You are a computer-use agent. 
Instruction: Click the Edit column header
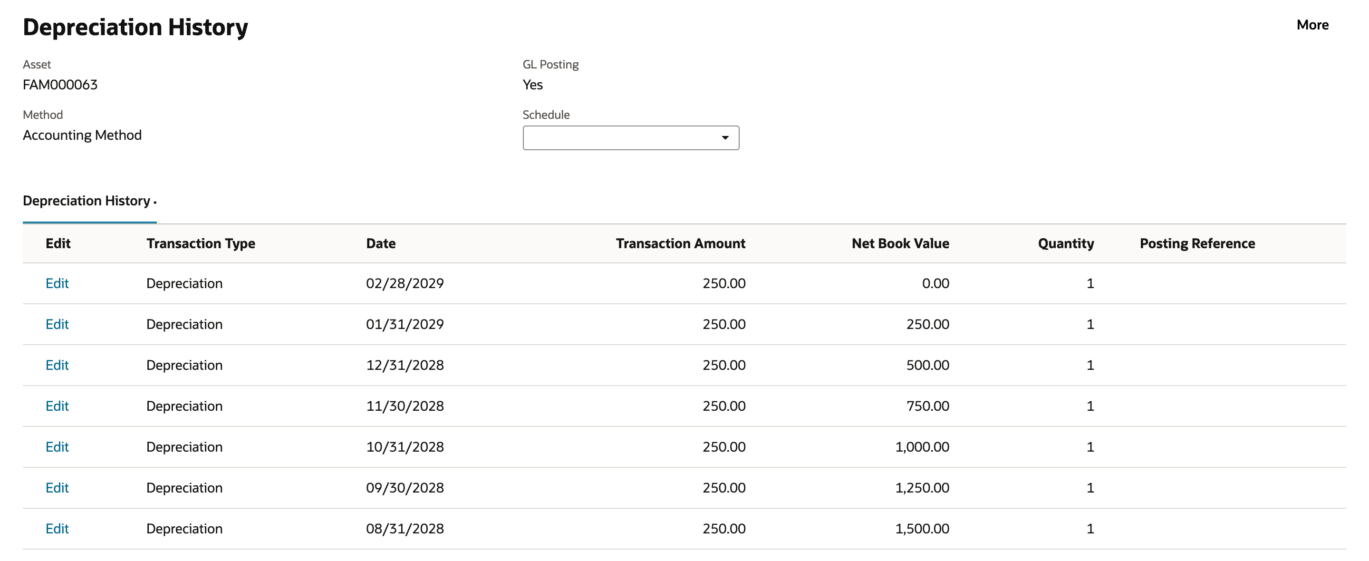coord(58,243)
